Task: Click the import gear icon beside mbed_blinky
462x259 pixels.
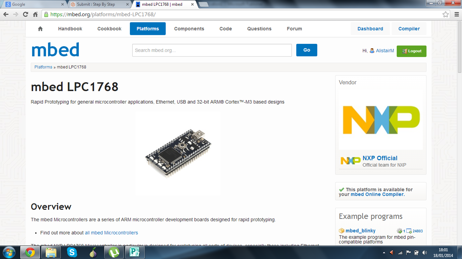Action: pos(400,231)
